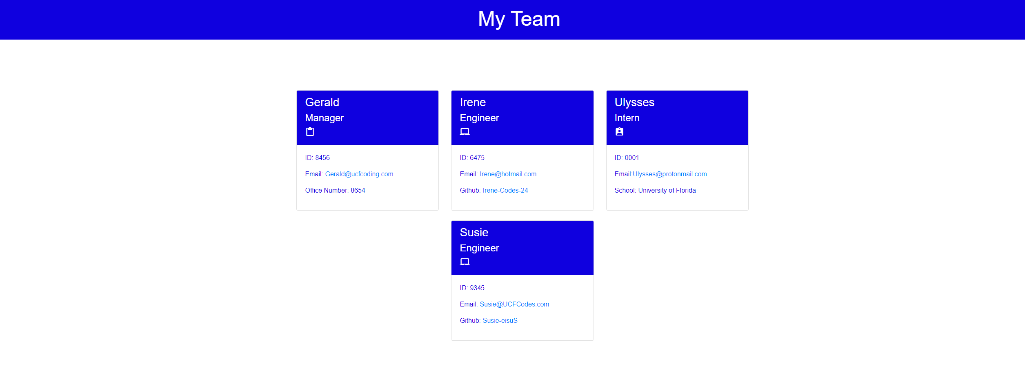
Task: Click the Manager title under Gerald
Action: coord(324,118)
